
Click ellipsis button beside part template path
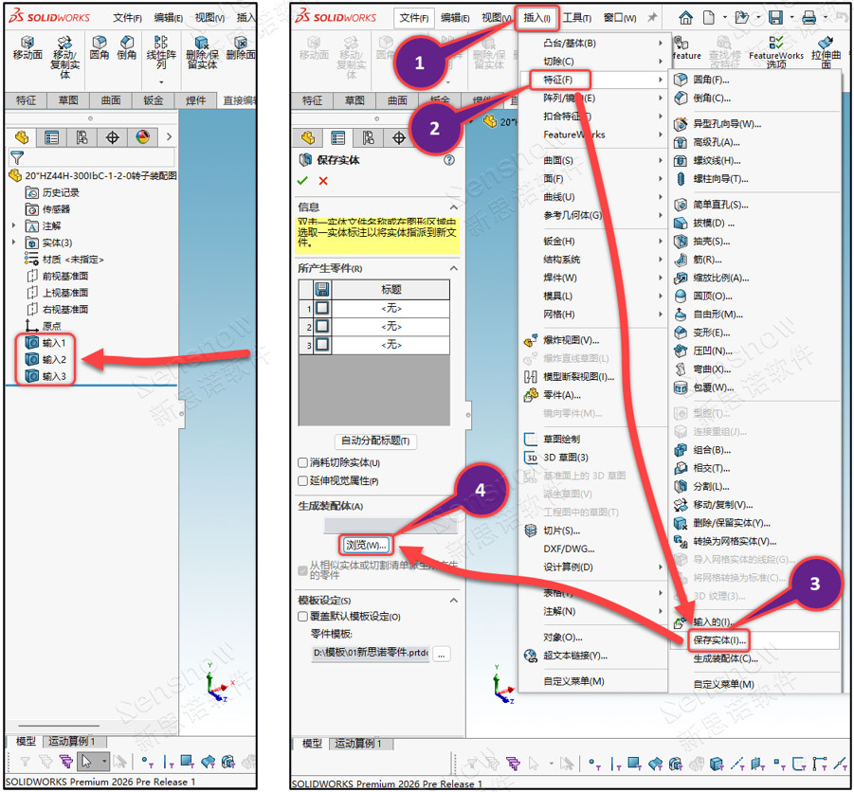[441, 655]
